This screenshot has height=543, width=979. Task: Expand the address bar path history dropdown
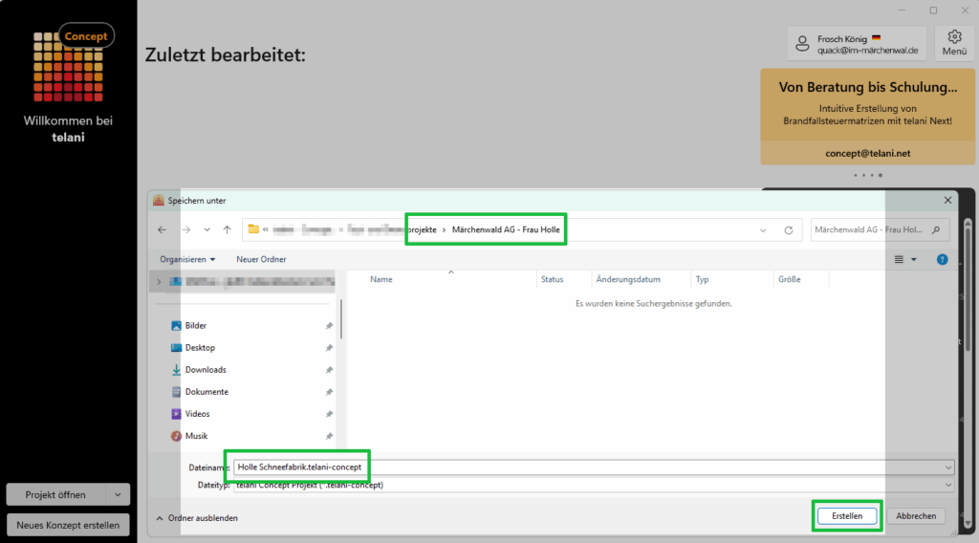763,229
